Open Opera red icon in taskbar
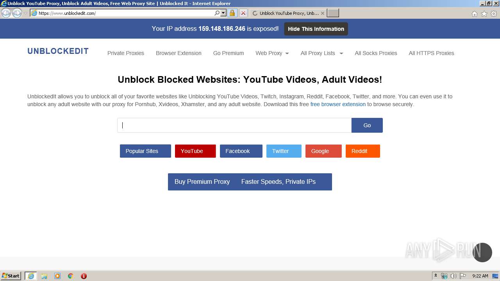 click(x=84, y=276)
